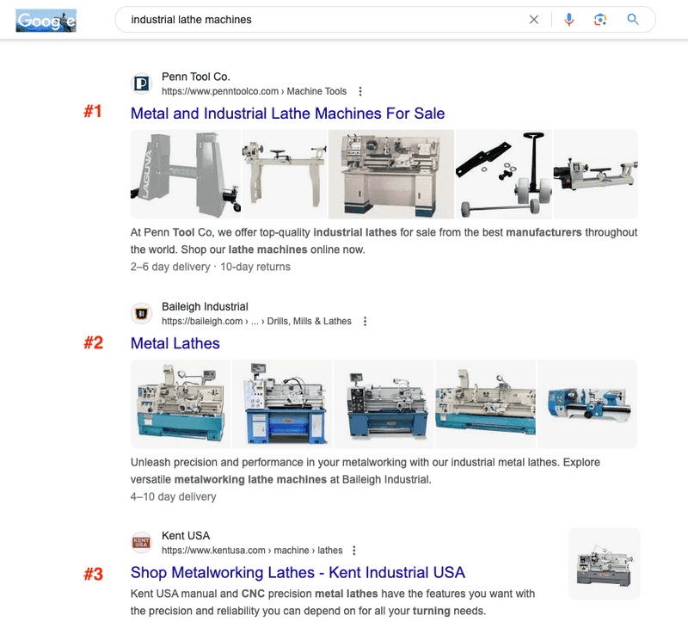Click the Kent USA favicon

point(141,542)
